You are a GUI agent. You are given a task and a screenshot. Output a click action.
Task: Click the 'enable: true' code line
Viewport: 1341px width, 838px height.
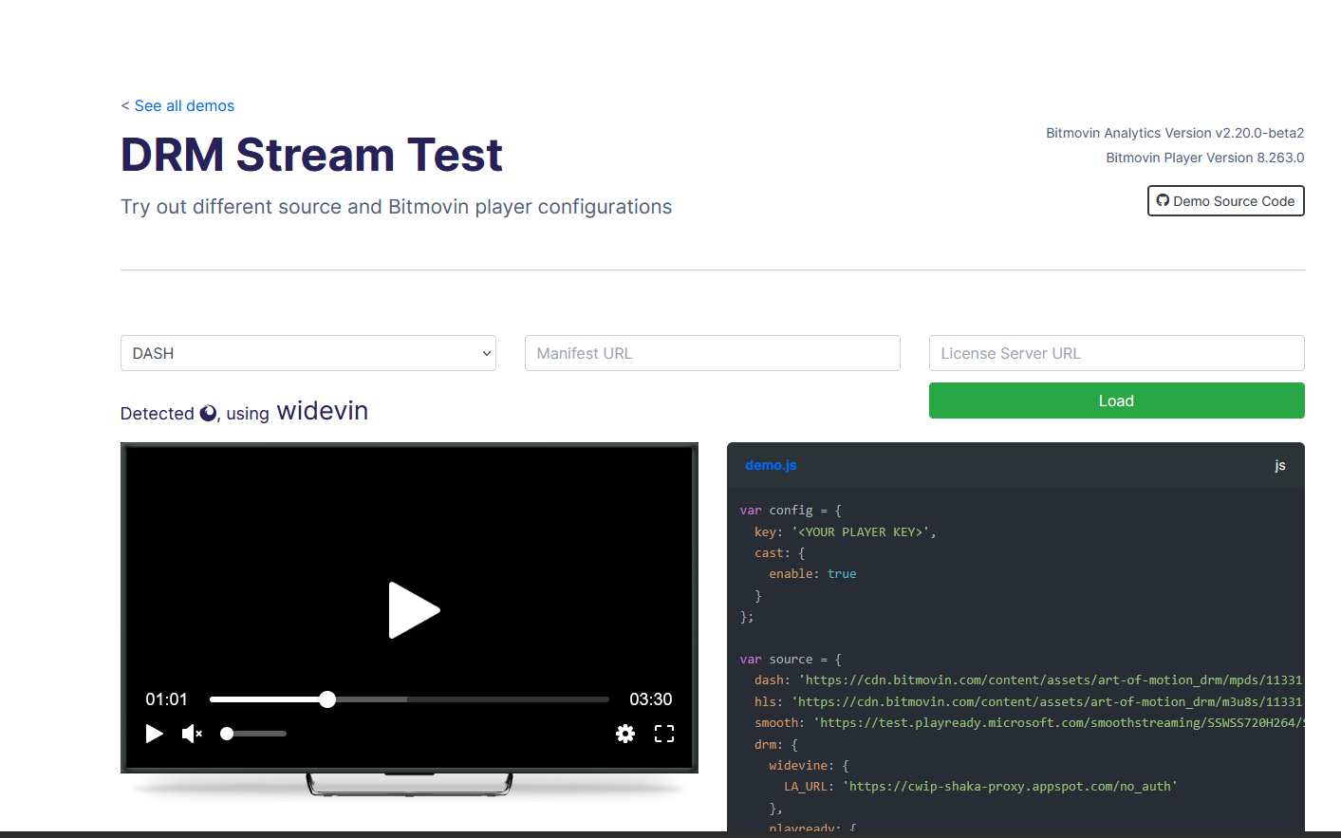pos(812,574)
